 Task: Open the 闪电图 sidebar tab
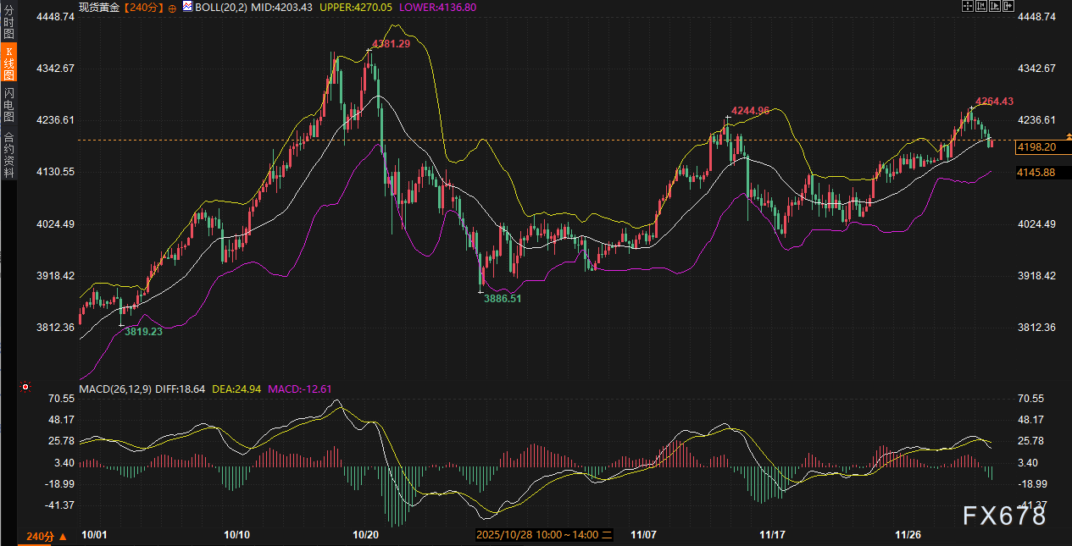click(8, 105)
